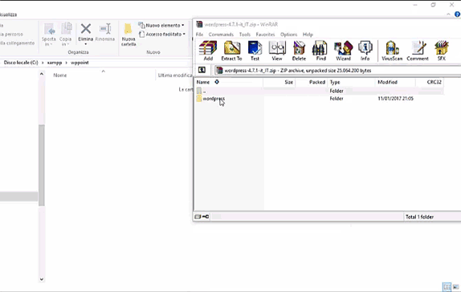Click the navigation pane scroll down arrow

42,279
